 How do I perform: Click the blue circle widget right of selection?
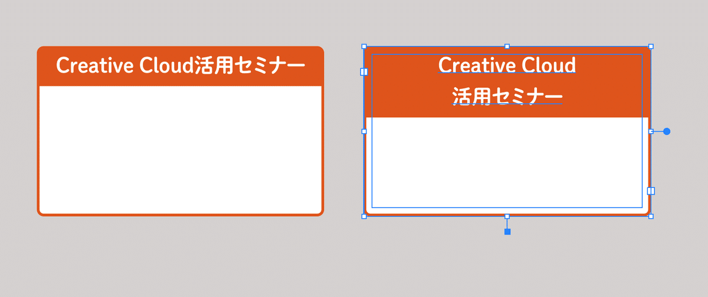(667, 131)
